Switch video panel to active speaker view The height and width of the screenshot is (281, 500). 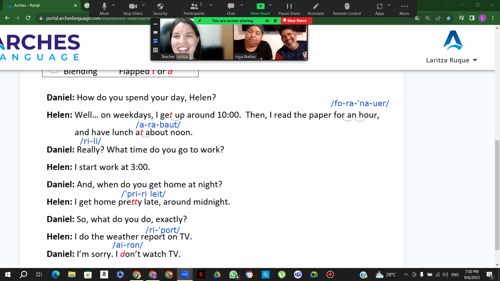(155, 33)
